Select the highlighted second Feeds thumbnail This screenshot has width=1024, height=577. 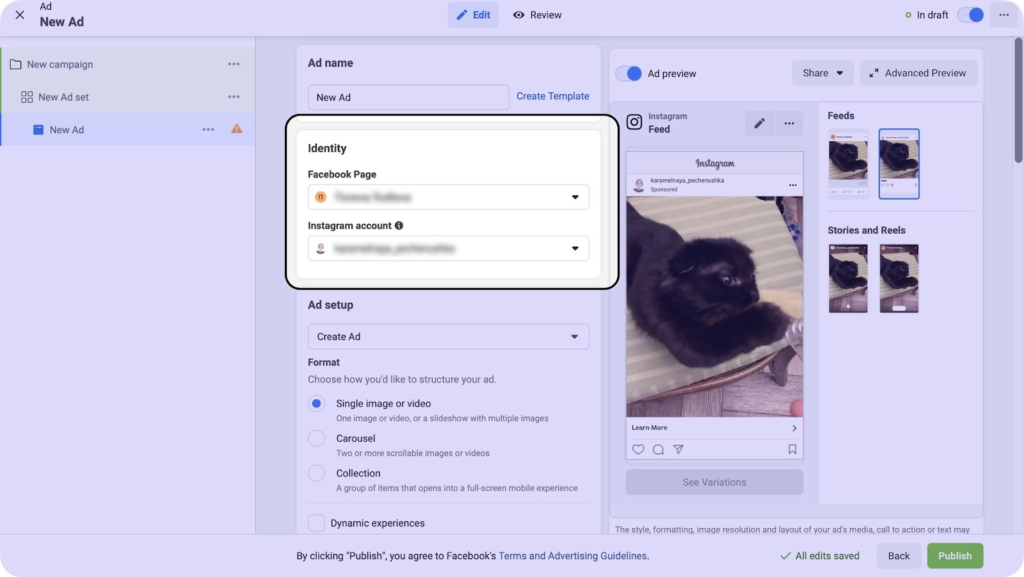899,164
